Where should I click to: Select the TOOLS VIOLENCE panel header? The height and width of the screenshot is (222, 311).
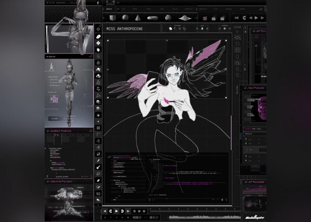coord(255,88)
